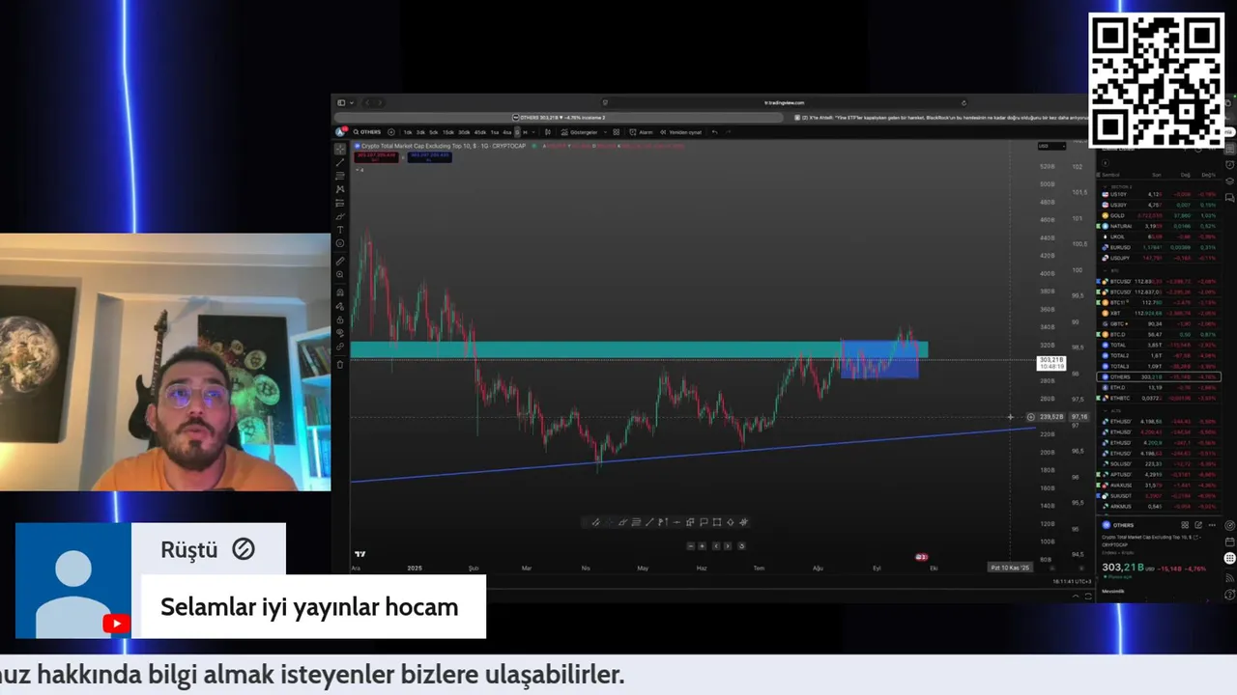
Task: Toggle lock all drawings padlock
Action: pos(340,320)
